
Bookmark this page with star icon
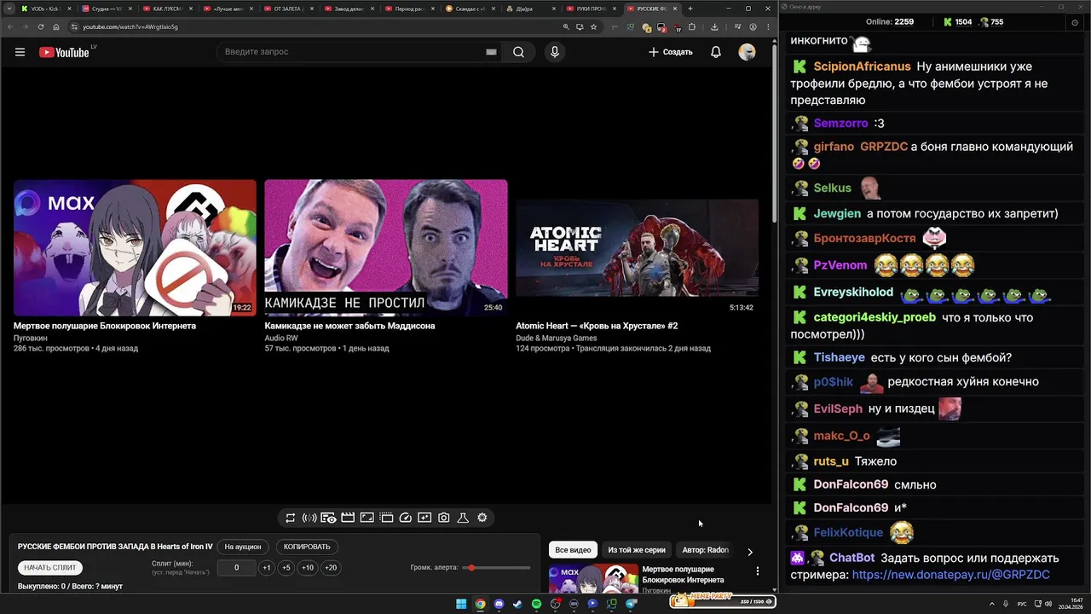point(594,26)
